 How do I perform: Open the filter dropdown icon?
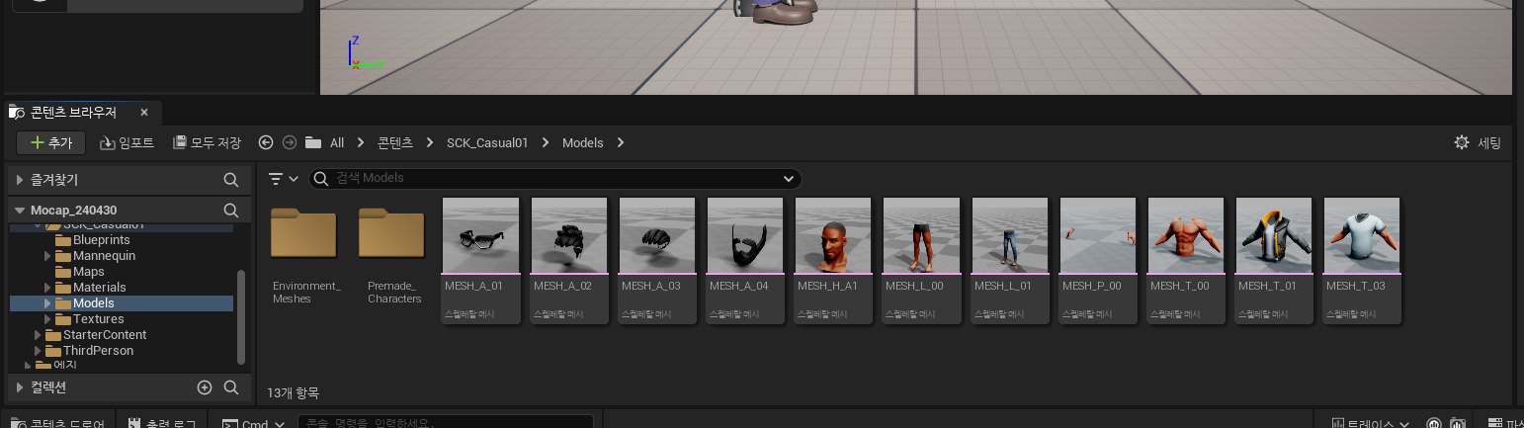284,179
